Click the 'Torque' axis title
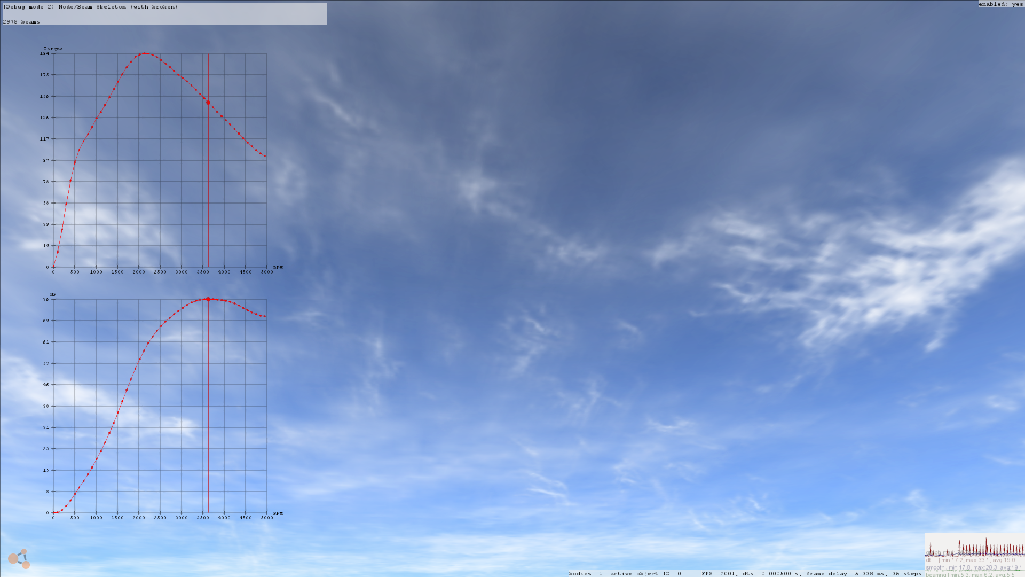 point(53,49)
